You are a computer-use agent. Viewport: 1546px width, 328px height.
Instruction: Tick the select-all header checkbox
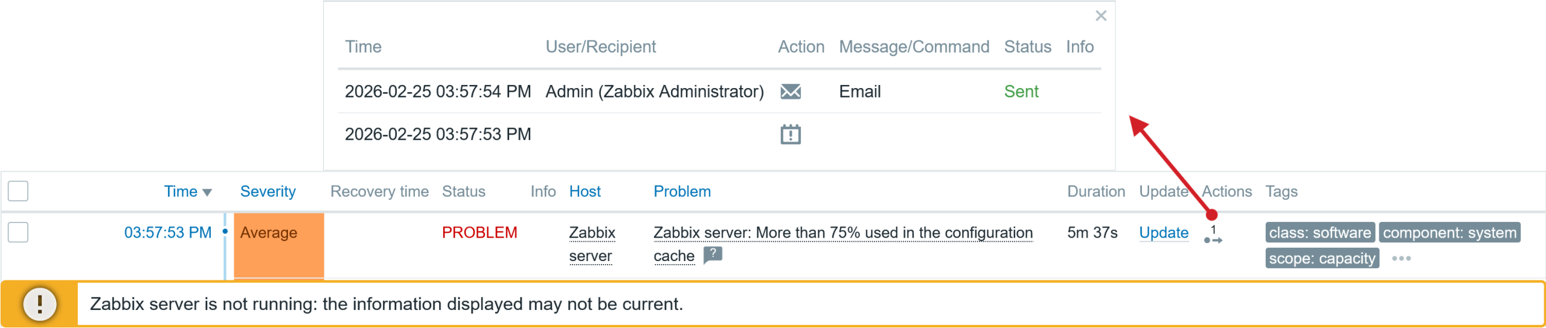tap(18, 191)
